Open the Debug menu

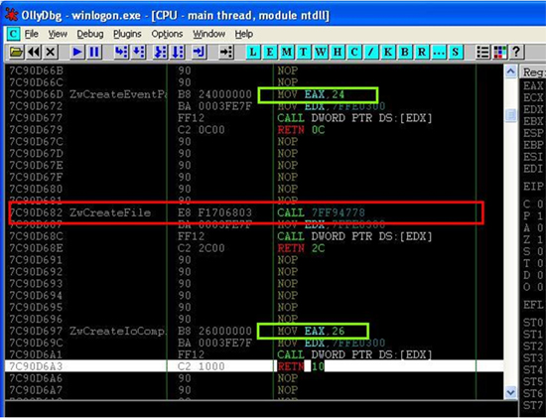pyautogui.click(x=90, y=34)
